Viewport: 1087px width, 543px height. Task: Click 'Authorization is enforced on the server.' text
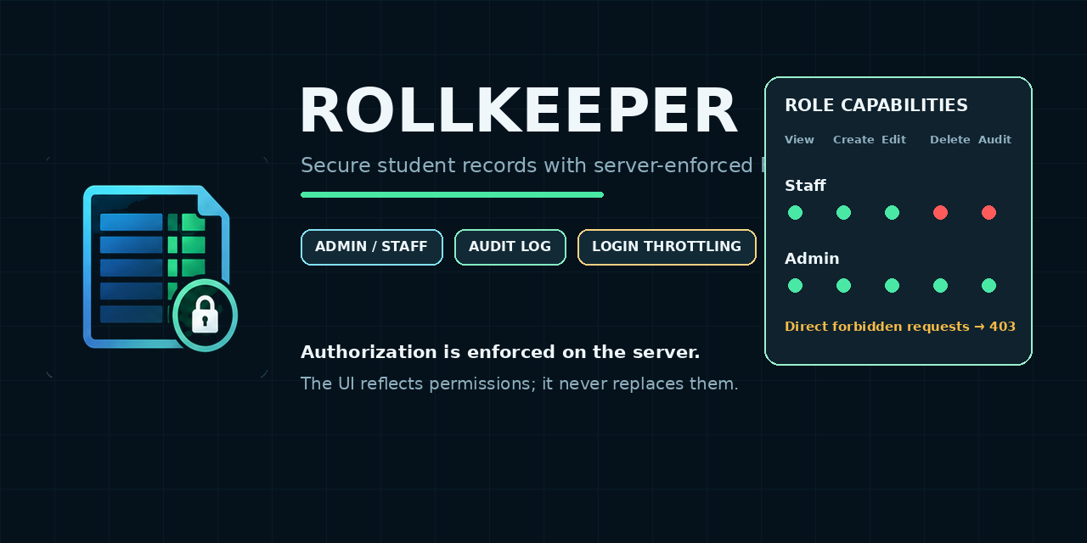(x=500, y=352)
